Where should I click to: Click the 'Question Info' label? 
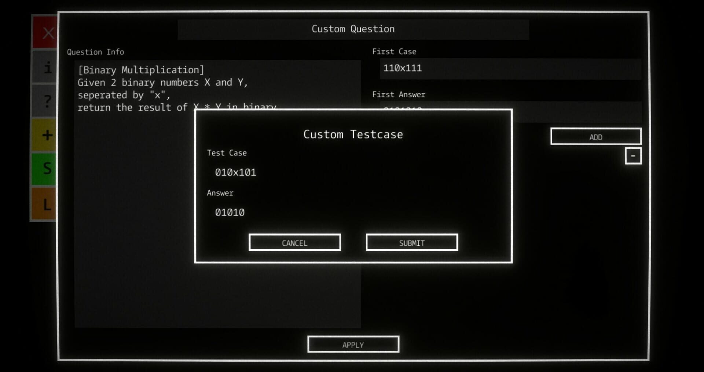coord(95,52)
